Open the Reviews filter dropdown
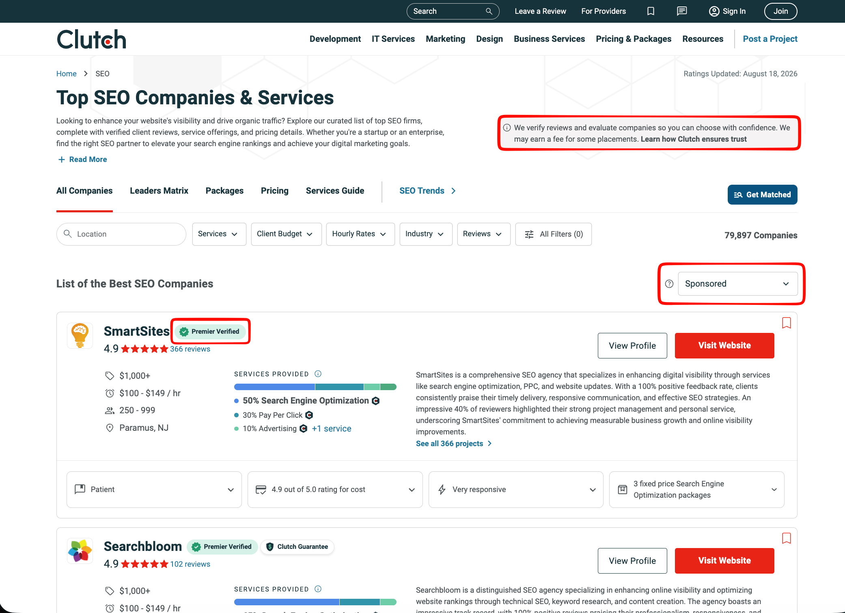845x613 pixels. (x=484, y=234)
